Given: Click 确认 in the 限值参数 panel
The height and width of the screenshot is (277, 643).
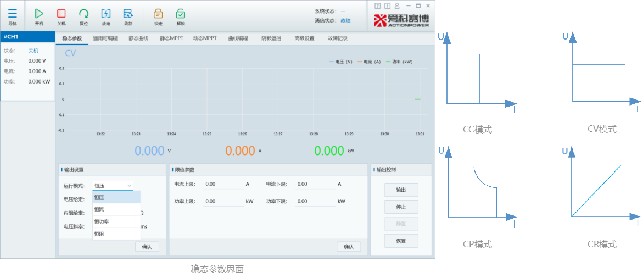Looking at the screenshot, I should [349, 247].
